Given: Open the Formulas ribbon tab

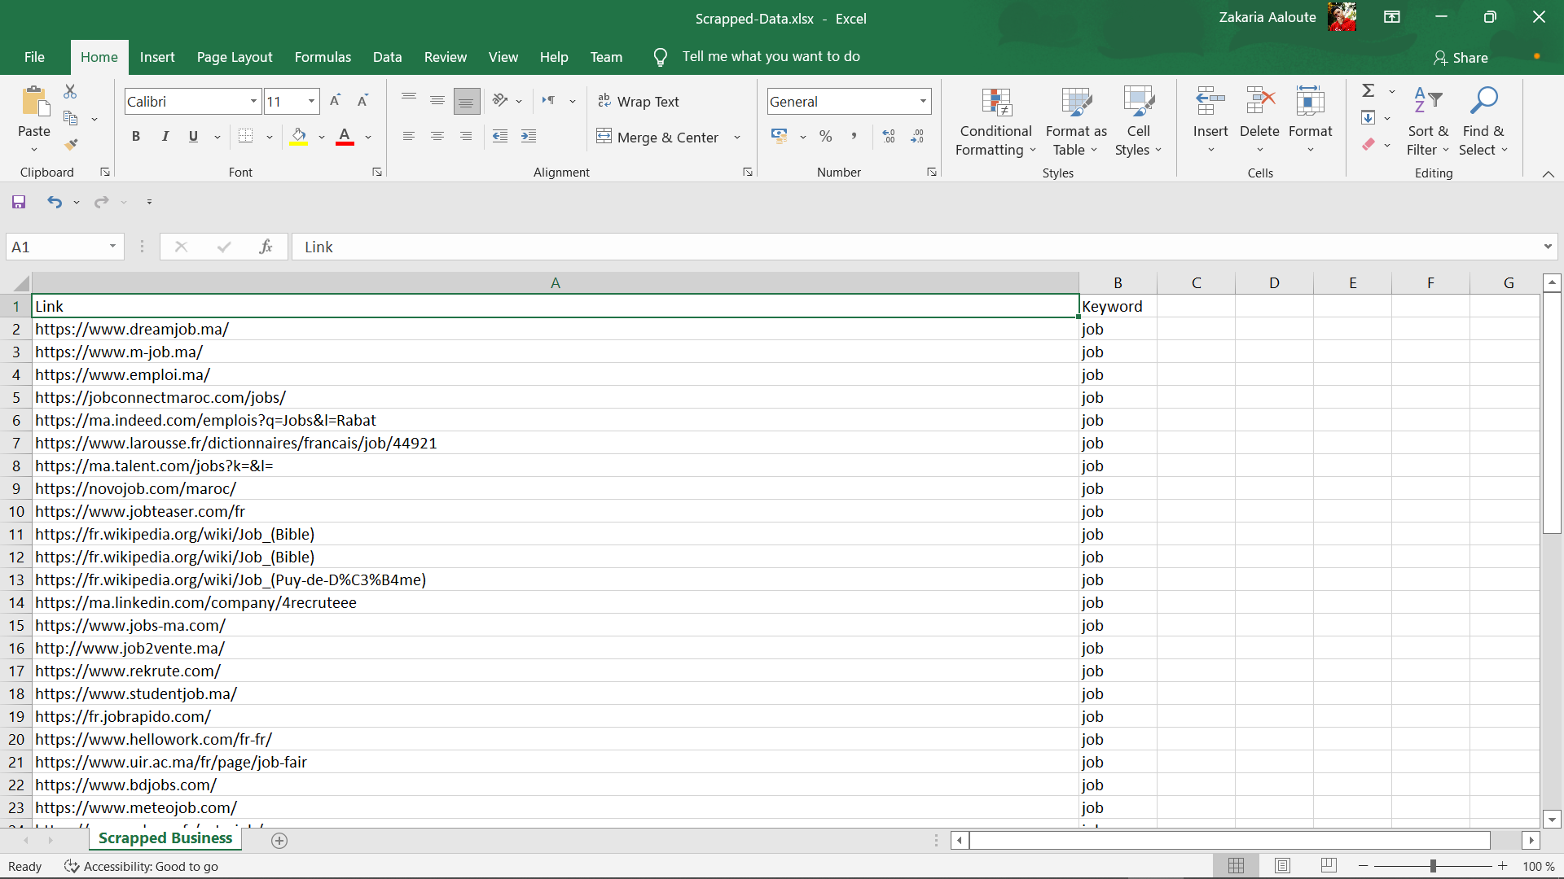Looking at the screenshot, I should pos(323,57).
